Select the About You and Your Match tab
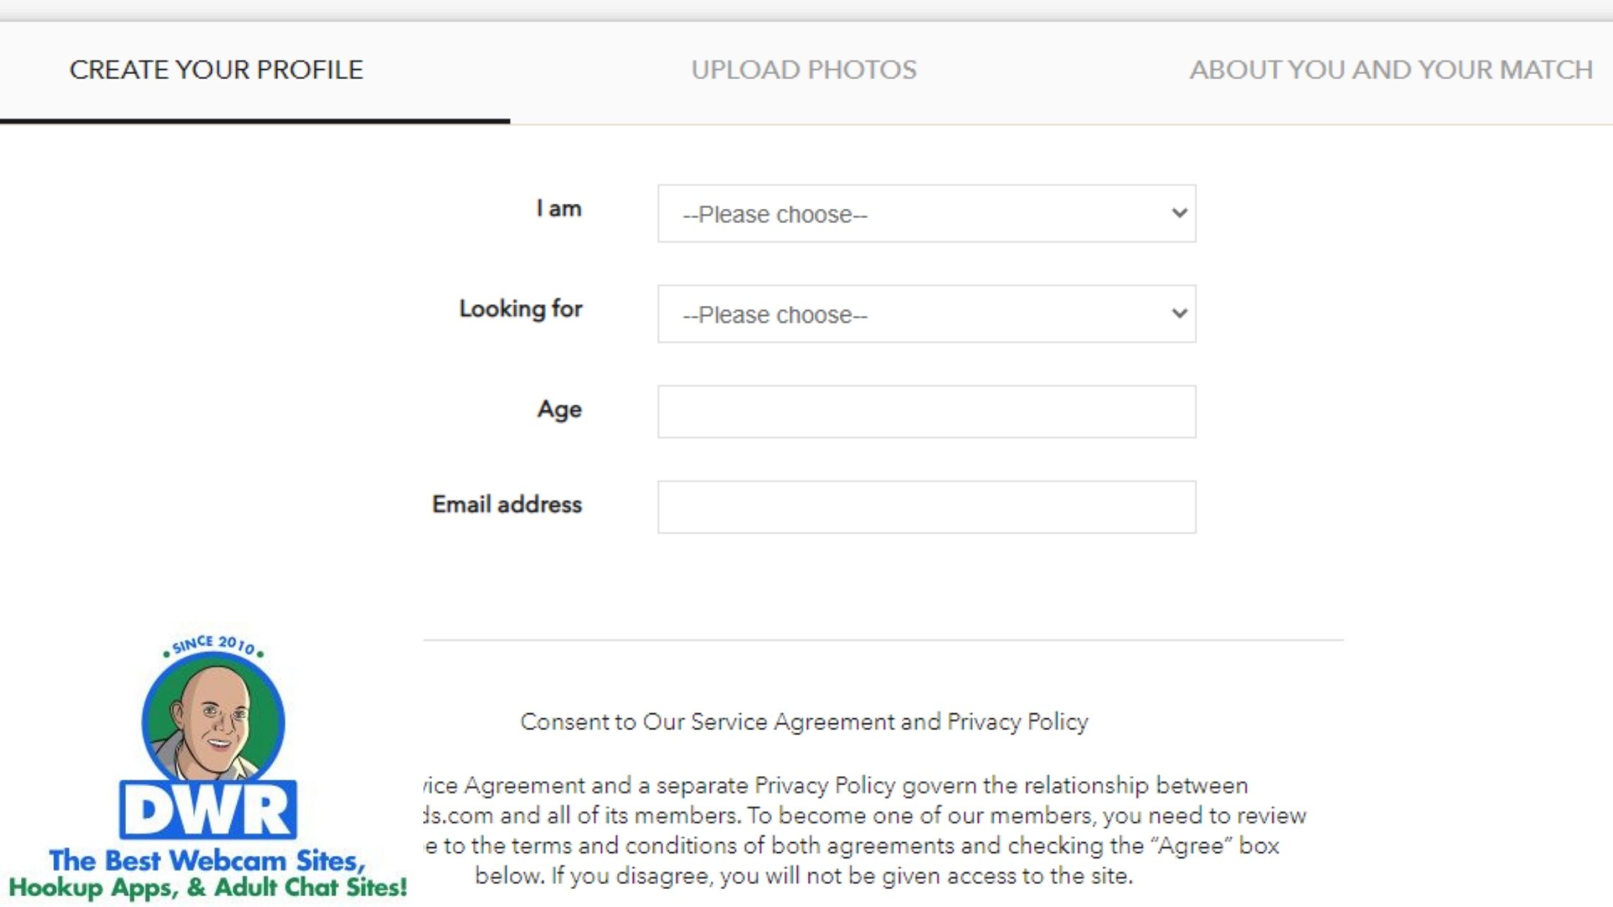 click(1390, 70)
